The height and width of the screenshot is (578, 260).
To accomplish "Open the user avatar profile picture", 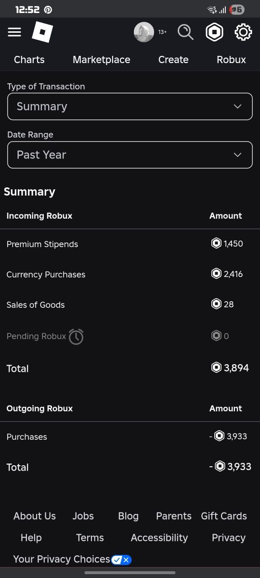I will pos(144,32).
